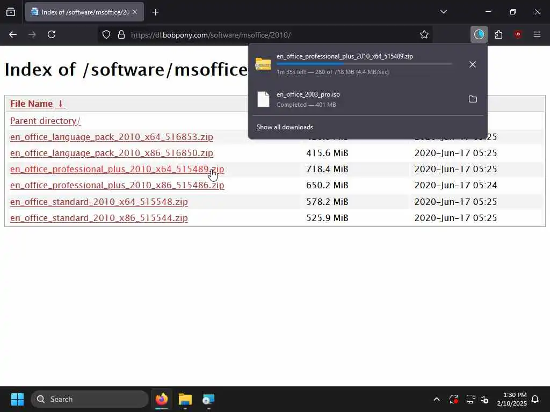Viewport: 550px width, 412px height.
Task: Click the File Name sort arrow
Action: pos(60,104)
